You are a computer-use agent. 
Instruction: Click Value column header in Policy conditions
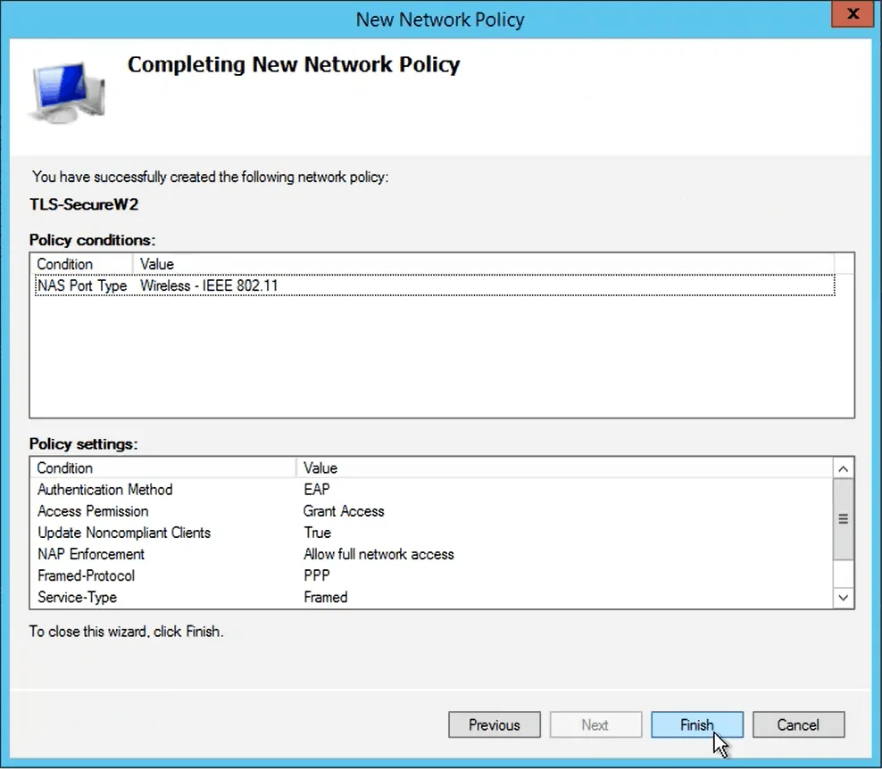pyautogui.click(x=482, y=264)
